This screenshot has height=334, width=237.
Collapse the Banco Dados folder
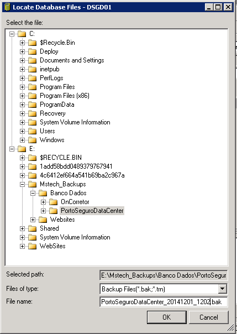(33, 193)
